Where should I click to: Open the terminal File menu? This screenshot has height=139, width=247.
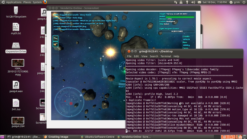pos(129,56)
